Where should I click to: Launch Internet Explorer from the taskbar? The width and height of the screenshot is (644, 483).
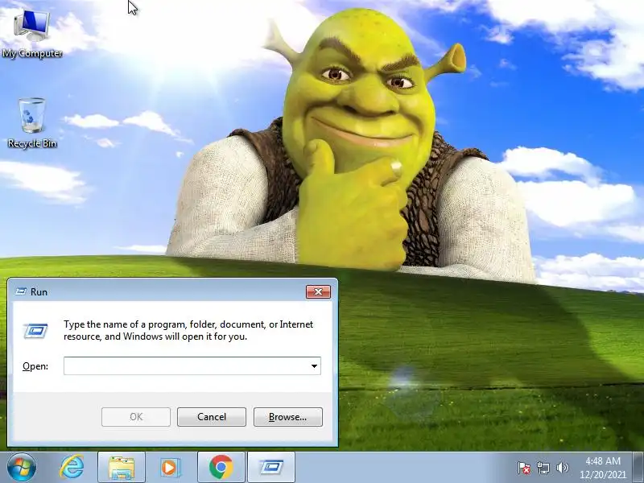[x=72, y=468]
